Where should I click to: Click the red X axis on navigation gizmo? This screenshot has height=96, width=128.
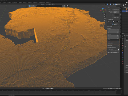click(x=105, y=10)
